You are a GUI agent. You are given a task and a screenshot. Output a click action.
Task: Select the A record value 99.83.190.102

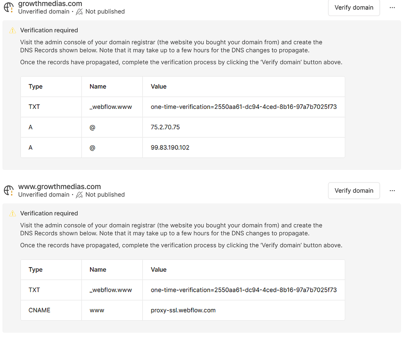click(x=169, y=147)
